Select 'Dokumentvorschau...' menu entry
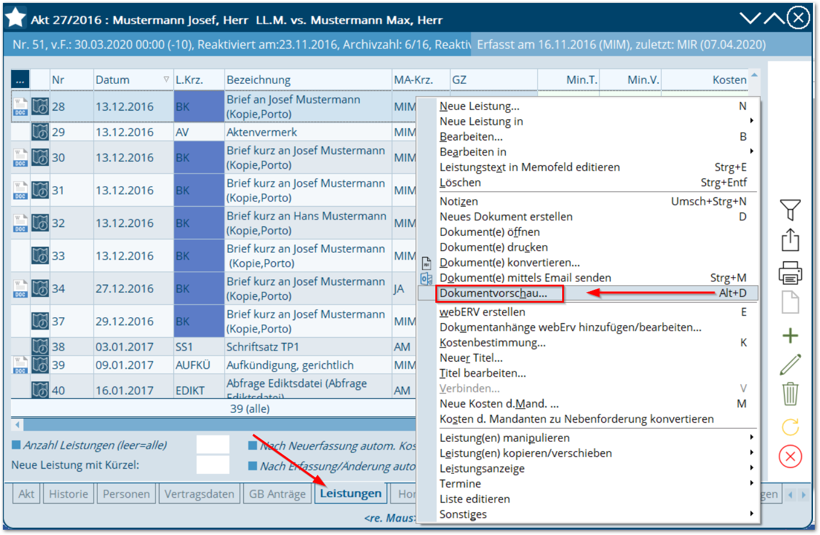Image resolution: width=820 pixels, height=535 pixels. click(588, 293)
